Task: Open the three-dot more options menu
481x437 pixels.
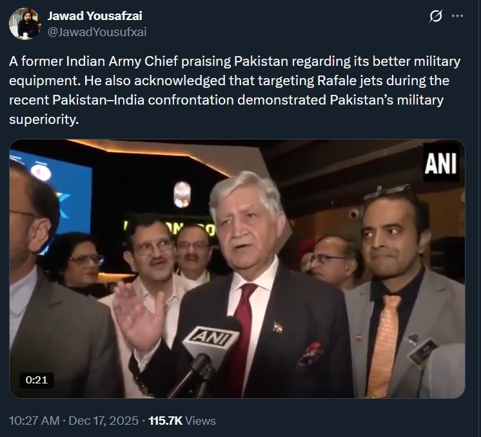Action: click(458, 17)
